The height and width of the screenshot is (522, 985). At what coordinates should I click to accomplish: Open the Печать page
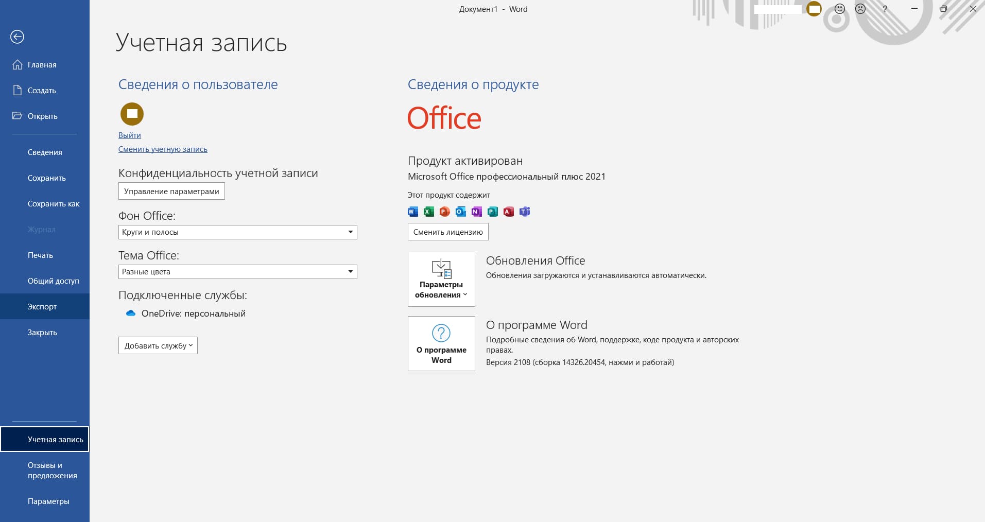click(45, 255)
